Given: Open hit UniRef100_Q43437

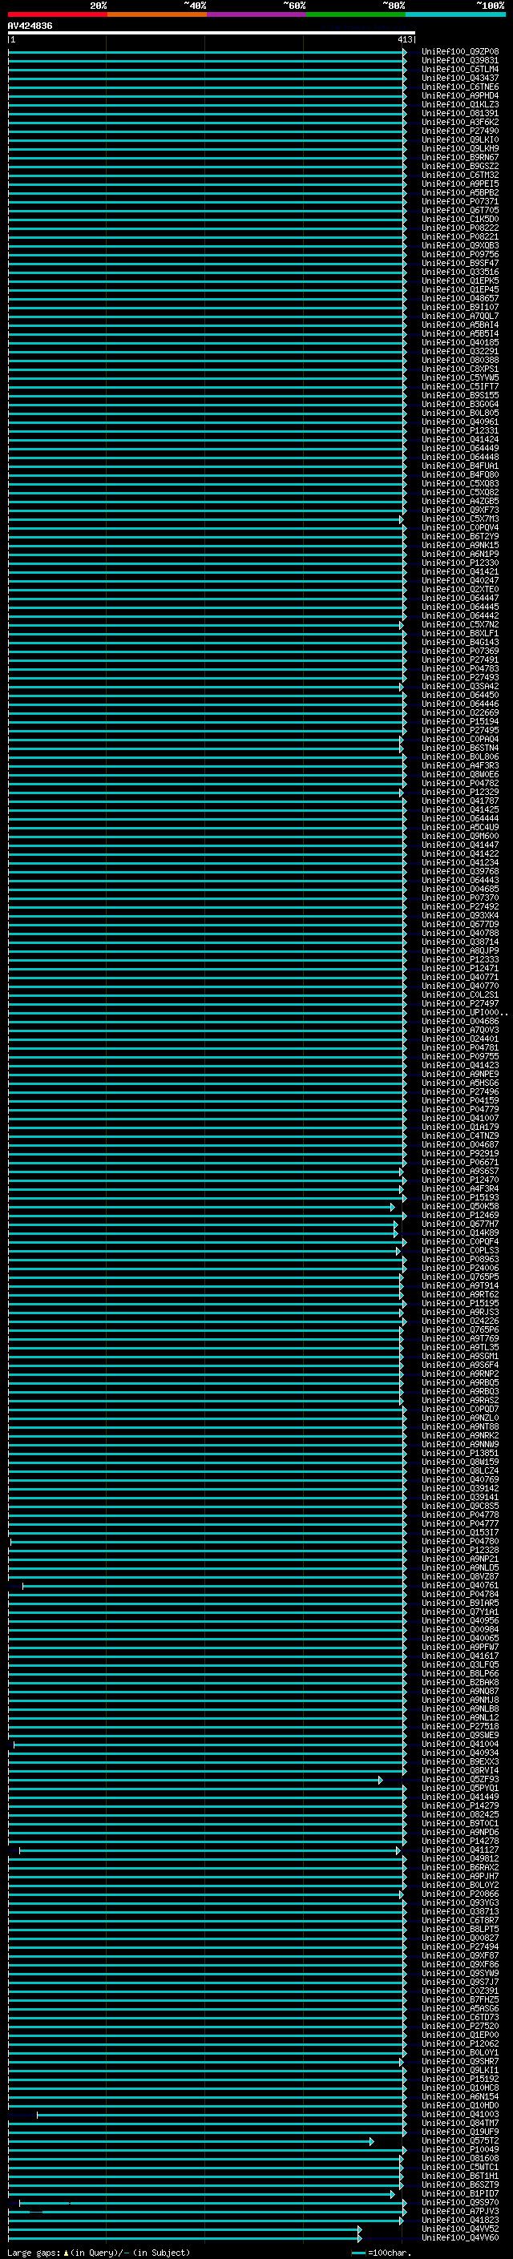Looking at the screenshot, I should coord(459,78).
